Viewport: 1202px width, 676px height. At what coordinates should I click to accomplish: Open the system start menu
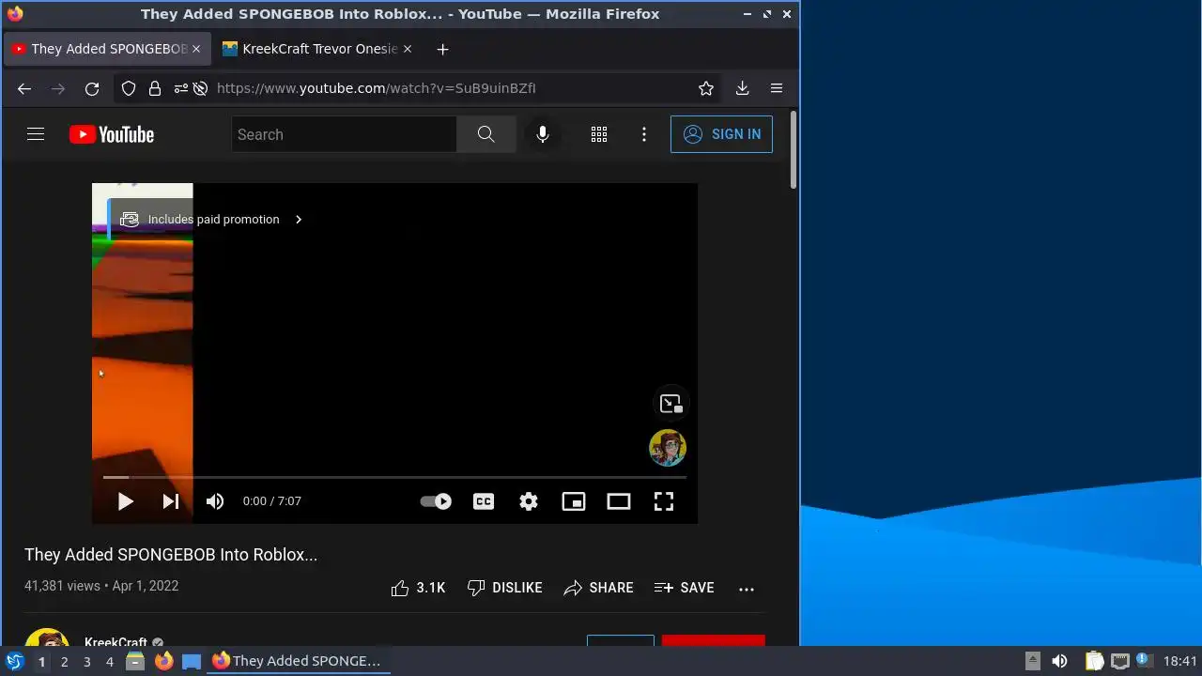[x=15, y=661]
